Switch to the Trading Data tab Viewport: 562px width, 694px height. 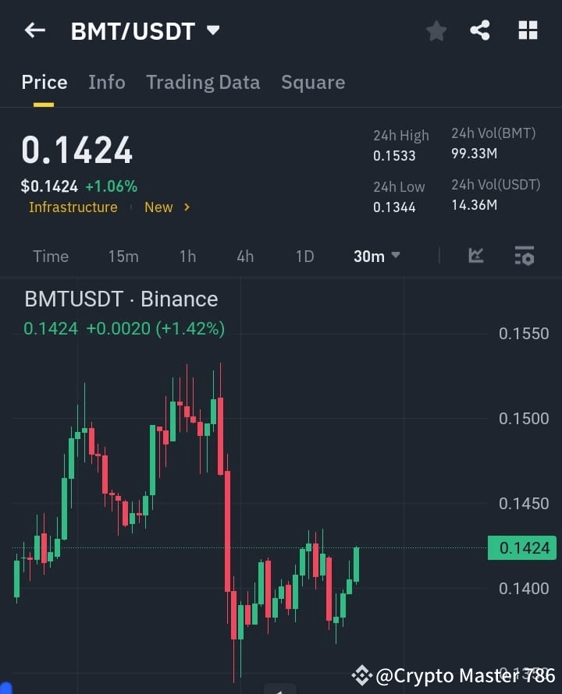pyautogui.click(x=203, y=82)
